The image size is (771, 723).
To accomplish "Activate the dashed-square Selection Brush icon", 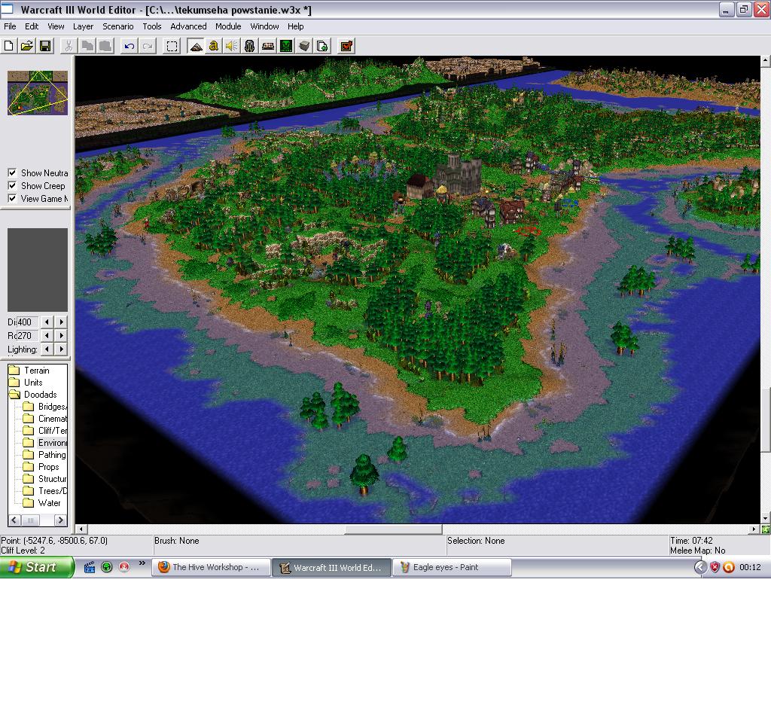I will point(172,46).
